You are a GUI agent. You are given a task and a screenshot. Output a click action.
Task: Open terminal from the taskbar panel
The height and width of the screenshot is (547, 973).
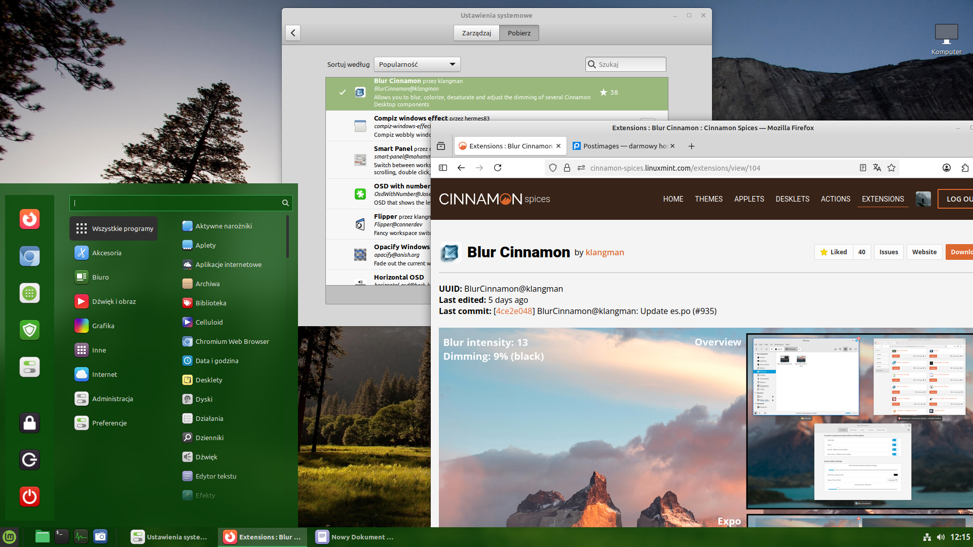pyautogui.click(x=61, y=536)
